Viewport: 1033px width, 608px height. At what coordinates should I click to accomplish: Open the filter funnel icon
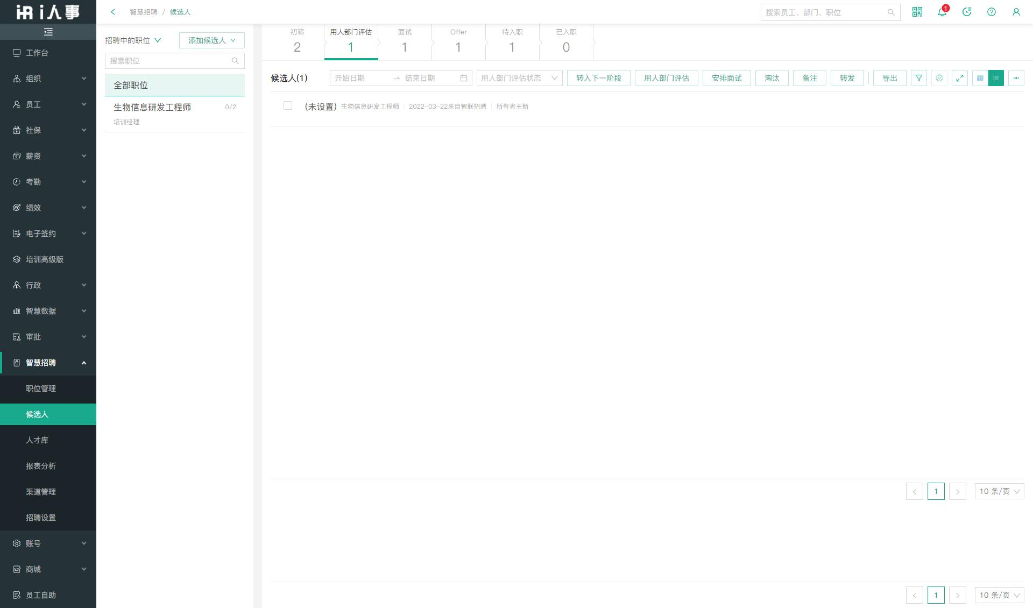click(919, 78)
